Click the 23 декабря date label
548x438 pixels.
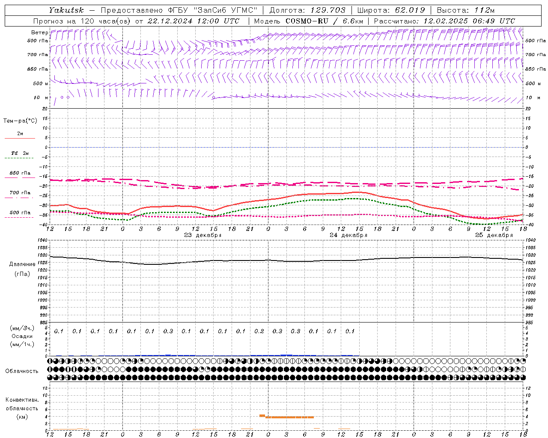click(x=203, y=235)
